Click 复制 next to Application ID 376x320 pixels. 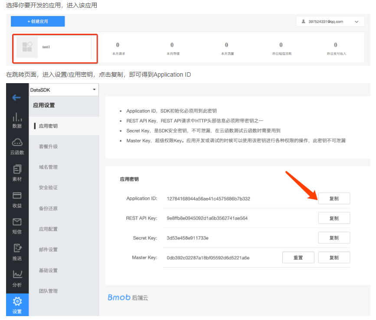(x=334, y=198)
